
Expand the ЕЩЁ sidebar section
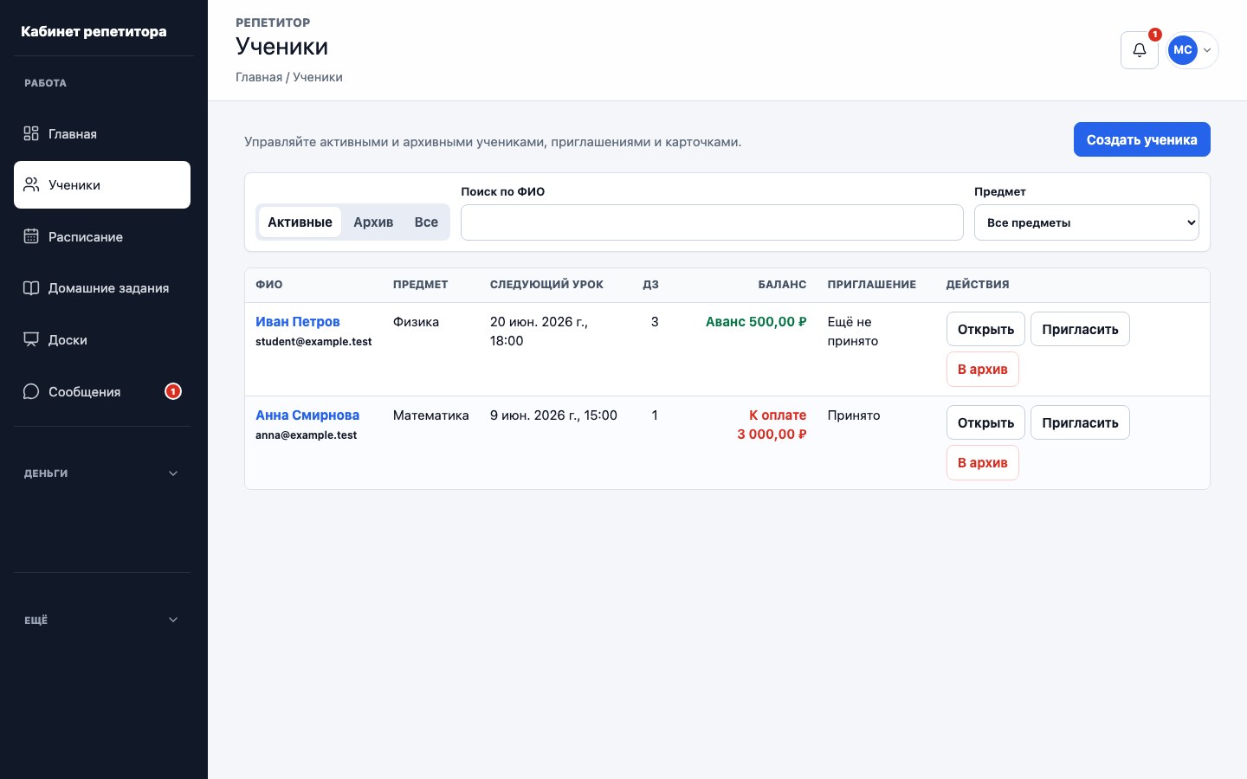102,620
